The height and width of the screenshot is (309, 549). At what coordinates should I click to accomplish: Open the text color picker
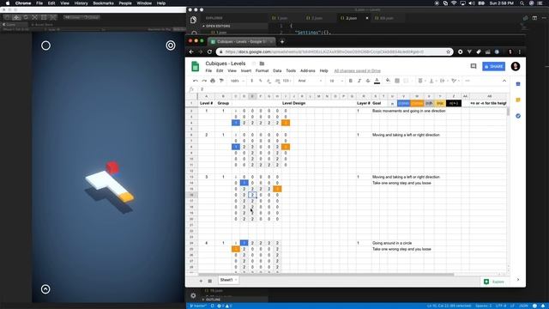click(377, 81)
